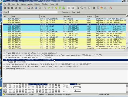
Task: Edit display filters icon
Action: point(98,8)
